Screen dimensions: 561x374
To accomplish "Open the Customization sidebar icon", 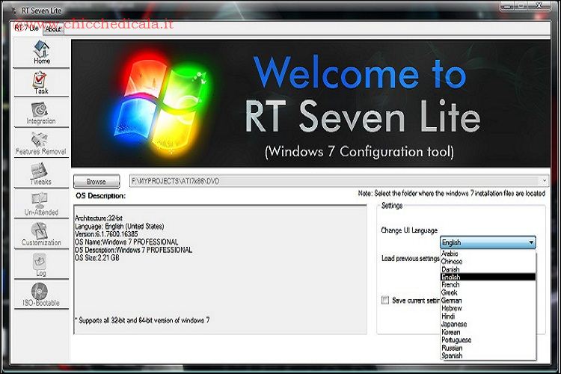I will coord(41,234).
